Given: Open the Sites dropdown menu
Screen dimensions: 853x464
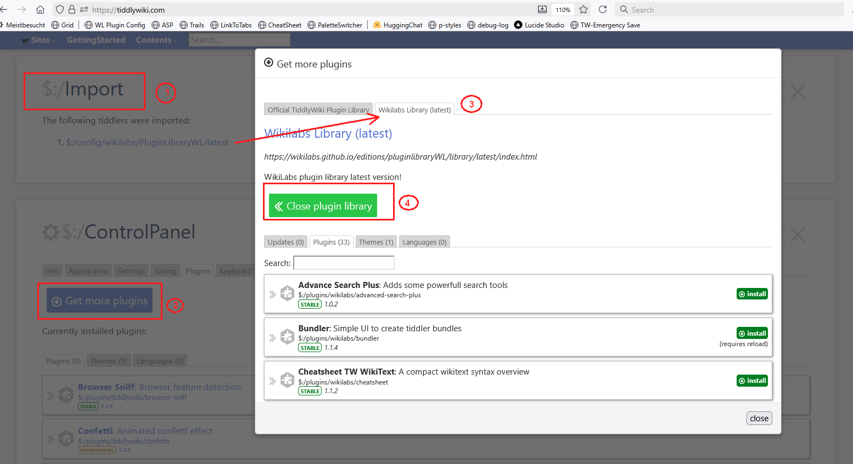Looking at the screenshot, I should click(38, 40).
